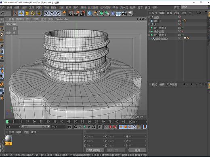Enable the red X disabled 细分曲面
The image size is (210, 158).
click(182, 32)
